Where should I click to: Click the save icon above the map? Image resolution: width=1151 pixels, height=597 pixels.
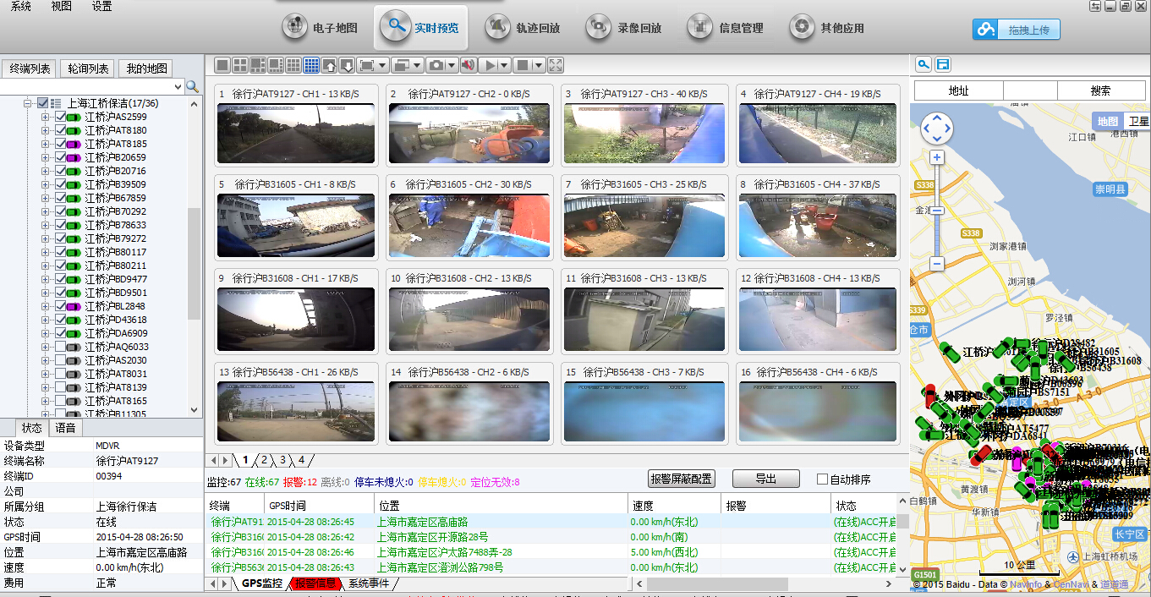[942, 64]
